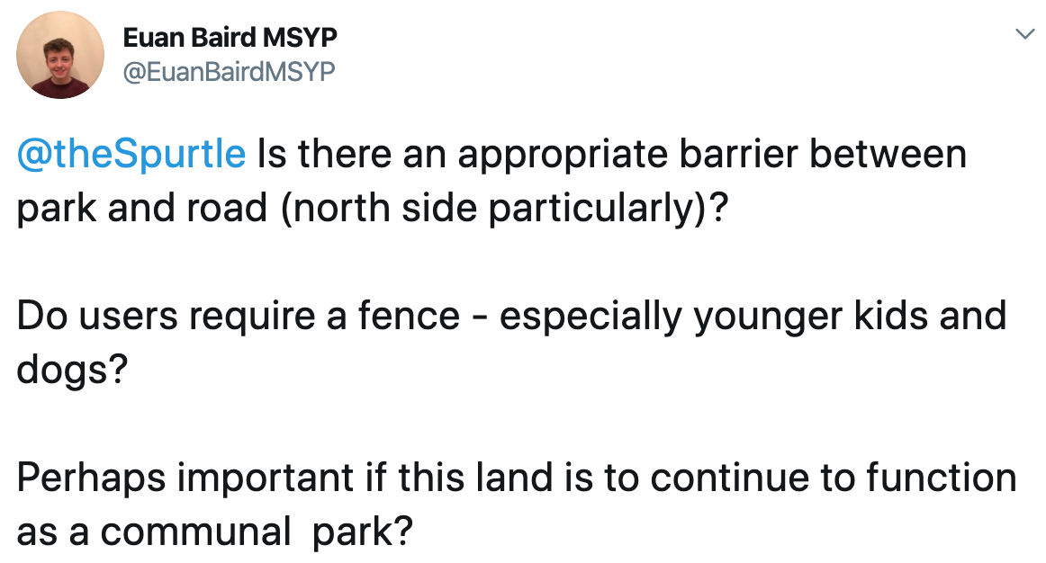The image size is (1046, 563).
Task: Select the word 'function' in last paragraph
Action: [x=942, y=478]
